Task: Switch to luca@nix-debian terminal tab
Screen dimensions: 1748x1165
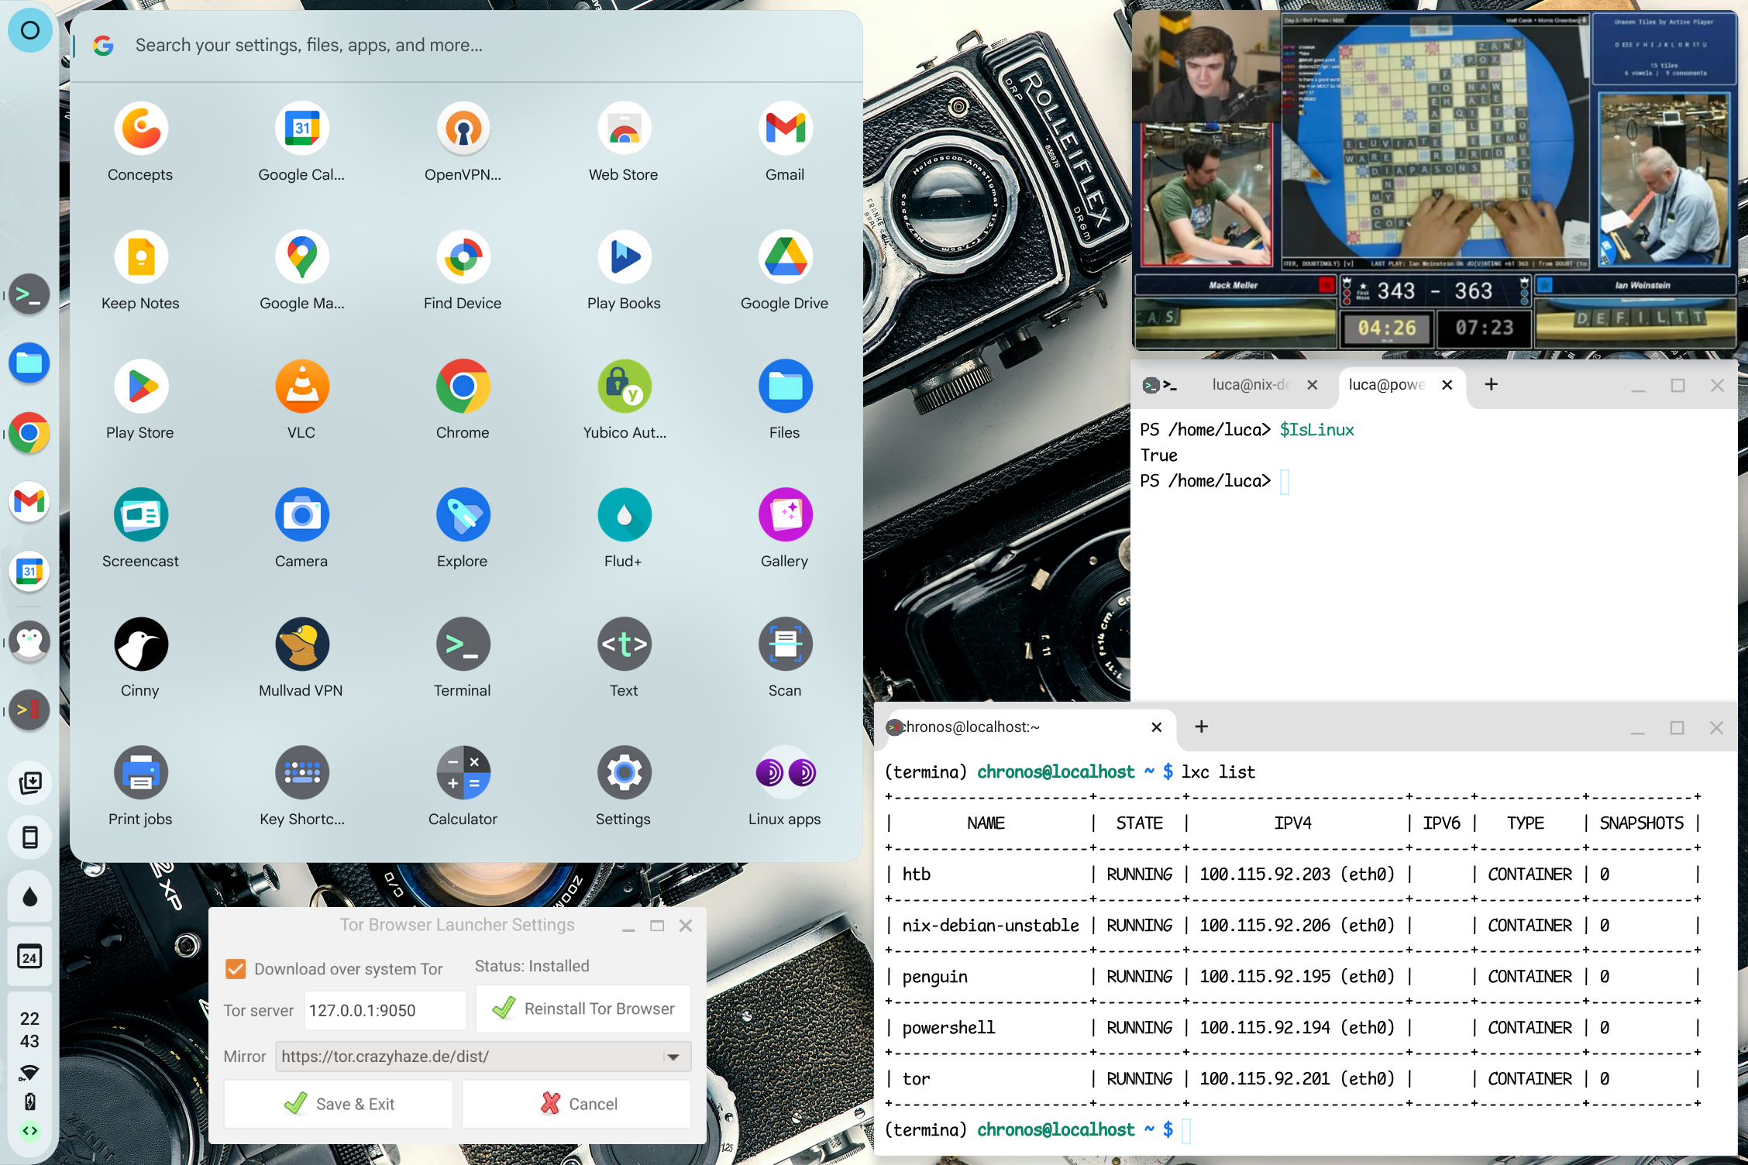Action: click(x=1251, y=385)
